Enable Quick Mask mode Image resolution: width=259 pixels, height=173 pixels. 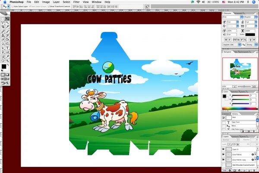[x=7, y=75]
